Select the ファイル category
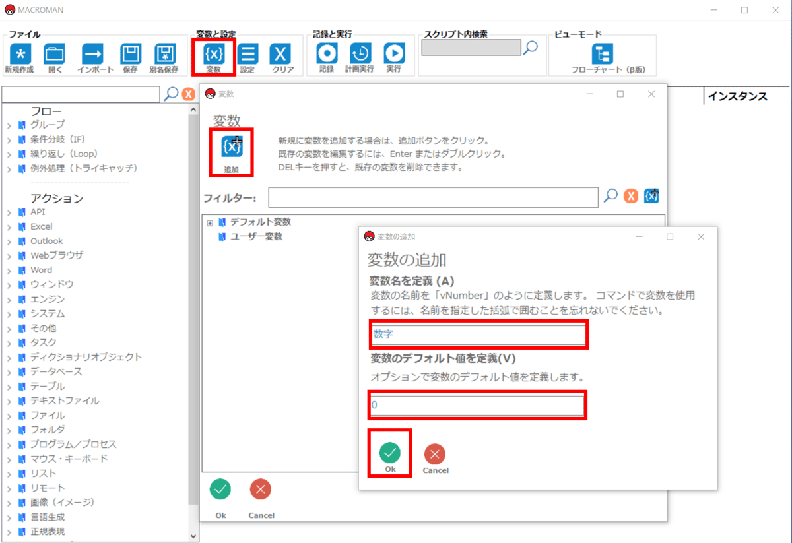Screen dimensions: 792x543 point(48,415)
